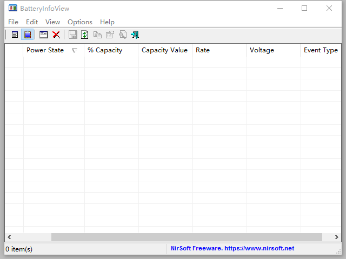Open the Properties toolbar icon
The width and height of the screenshot is (346, 259).
[x=110, y=35]
